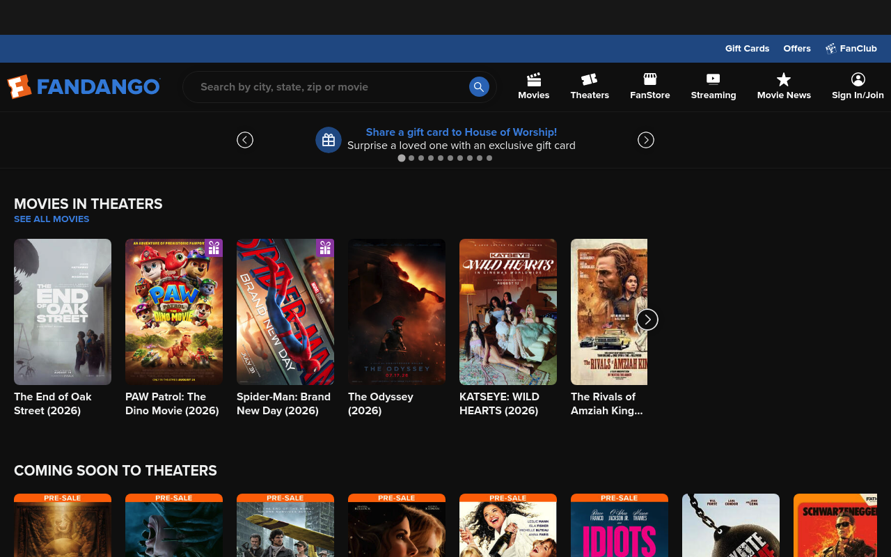The height and width of the screenshot is (557, 891).
Task: Click the gift badge on PAW Patrol poster
Action: (214, 248)
